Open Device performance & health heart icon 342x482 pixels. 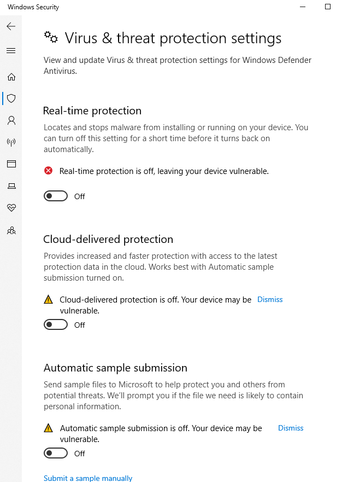click(x=11, y=208)
